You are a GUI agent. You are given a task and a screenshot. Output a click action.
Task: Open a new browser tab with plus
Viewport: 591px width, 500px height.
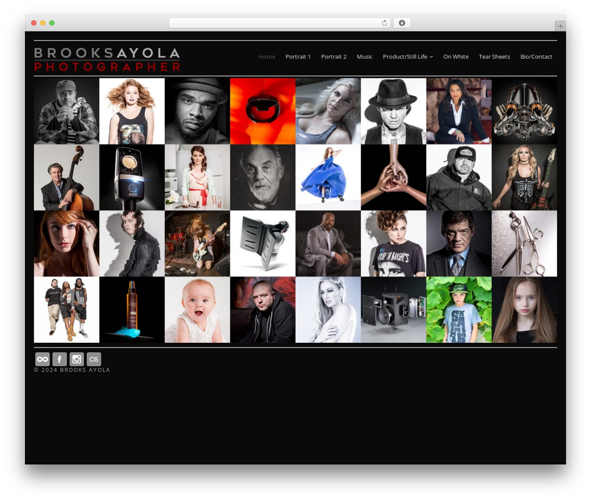pos(560,26)
